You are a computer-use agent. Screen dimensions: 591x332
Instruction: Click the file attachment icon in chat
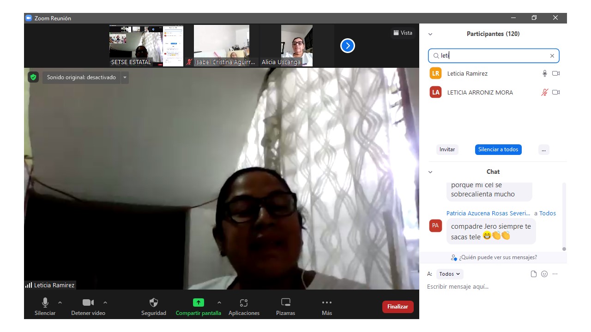tap(534, 274)
